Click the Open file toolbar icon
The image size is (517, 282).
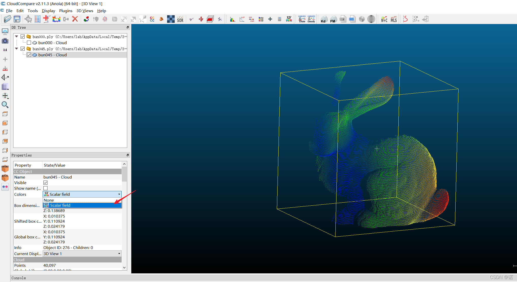pos(7,19)
